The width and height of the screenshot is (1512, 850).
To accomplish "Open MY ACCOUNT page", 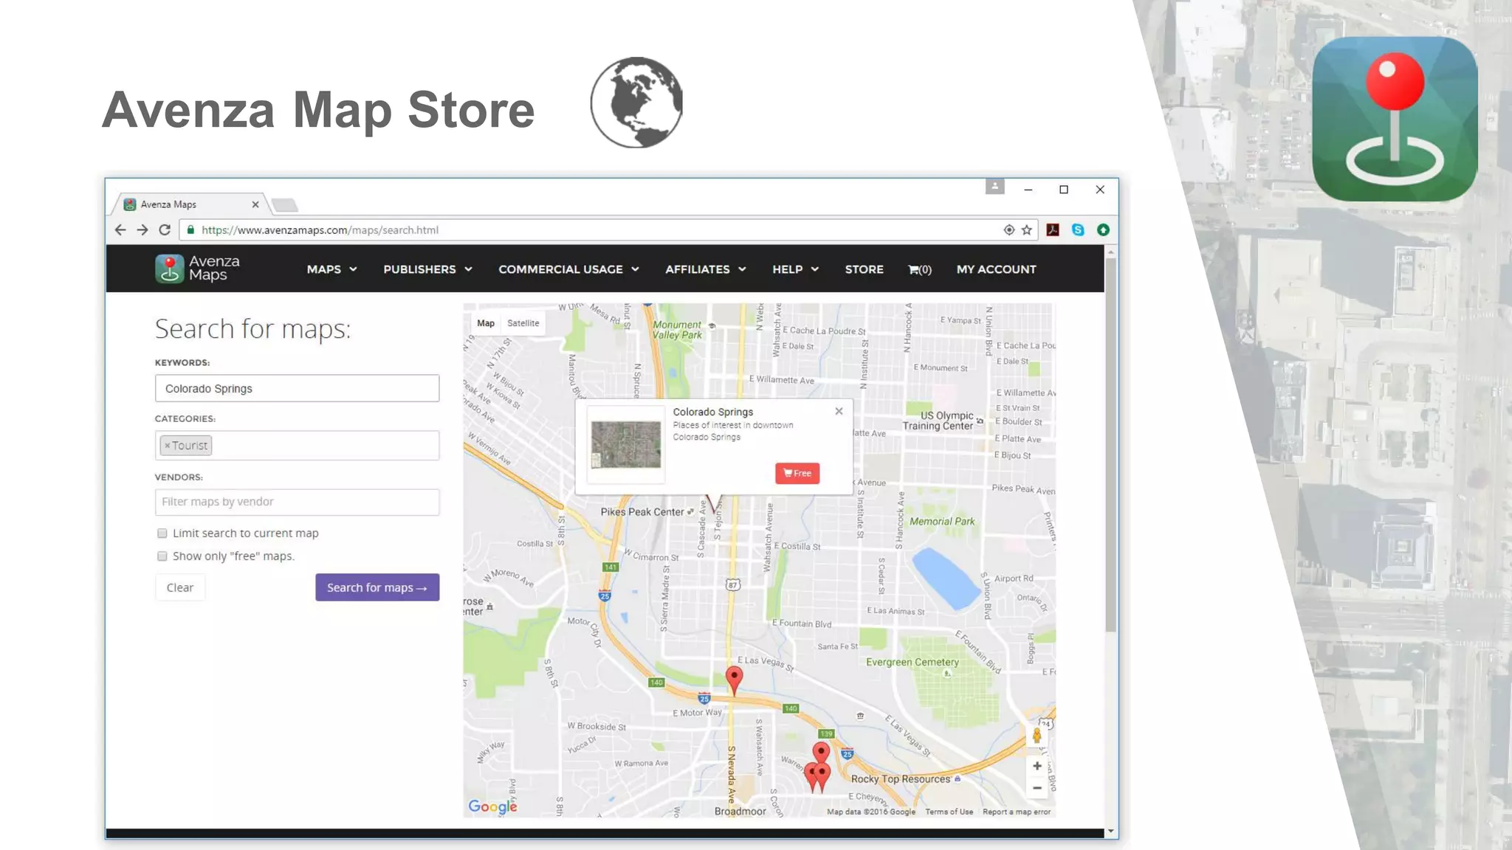I will coord(997,269).
